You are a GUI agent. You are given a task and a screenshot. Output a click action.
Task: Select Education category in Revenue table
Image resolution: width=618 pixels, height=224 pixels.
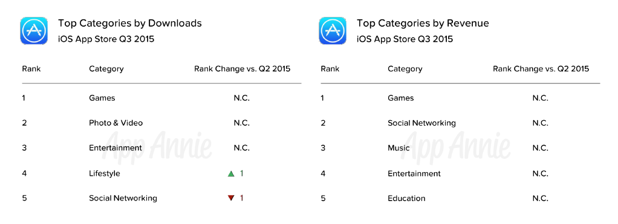[406, 199]
